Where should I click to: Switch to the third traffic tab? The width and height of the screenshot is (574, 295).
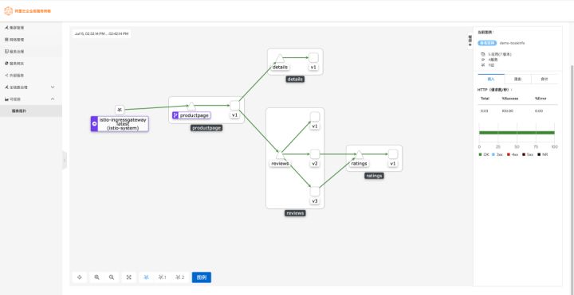545,79
